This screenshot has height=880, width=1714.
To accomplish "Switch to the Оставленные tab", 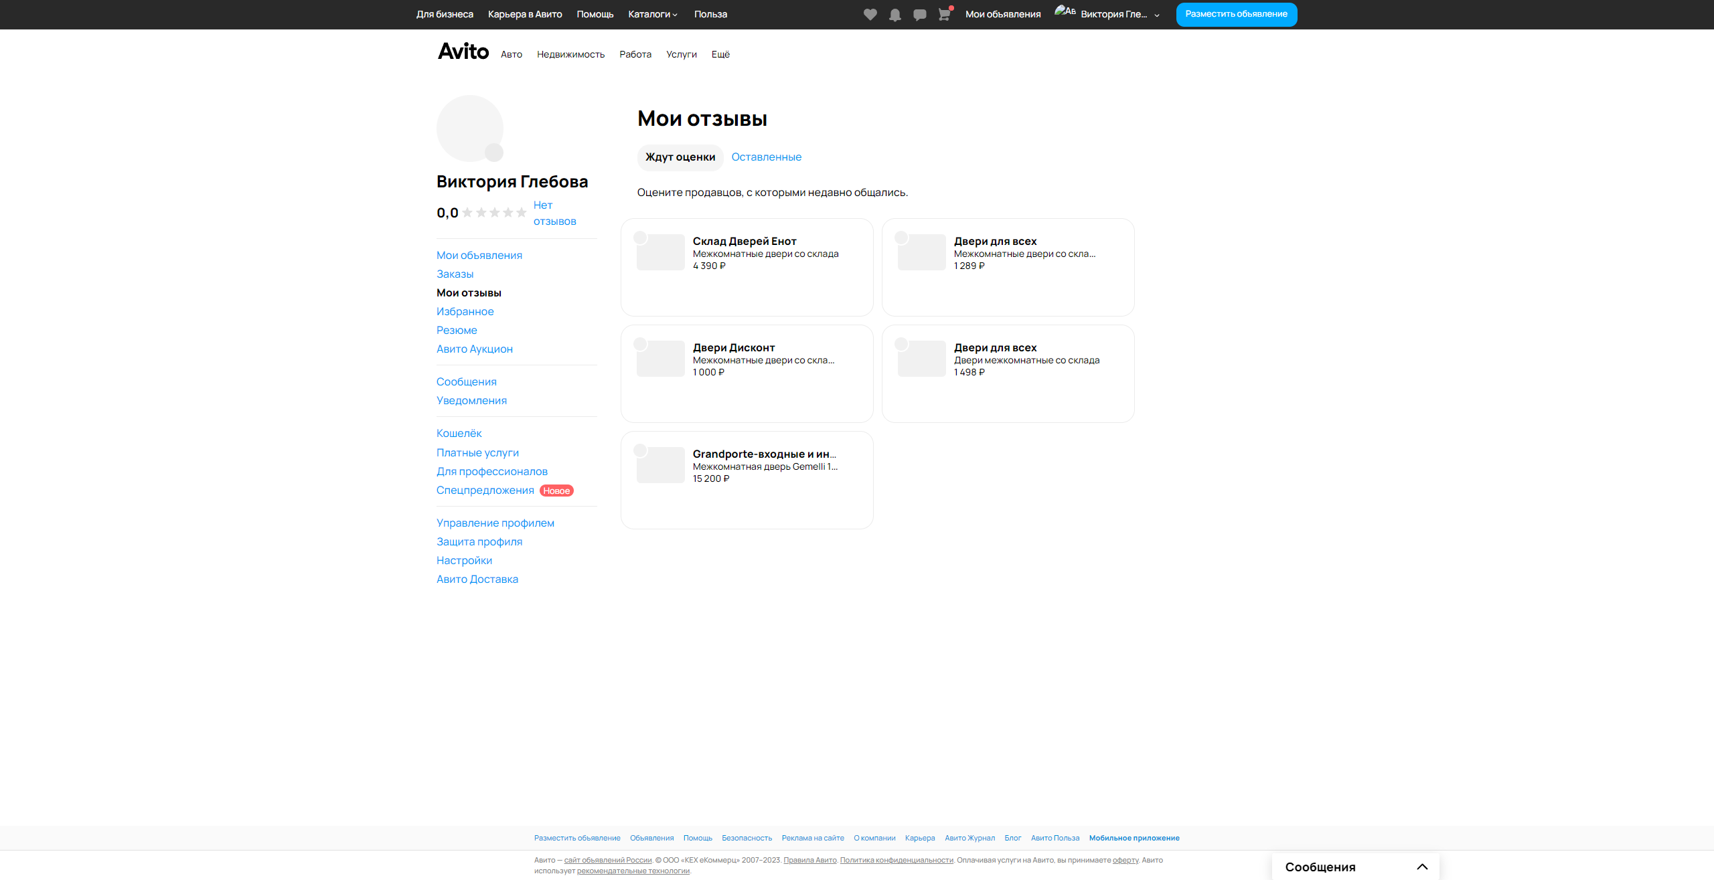I will pyautogui.click(x=766, y=157).
